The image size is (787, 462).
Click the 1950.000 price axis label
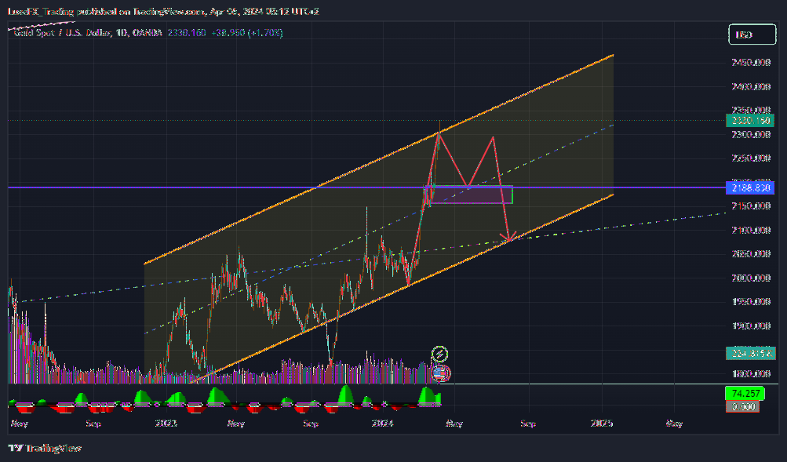751,301
